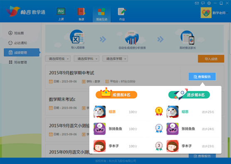The height and width of the screenshot is (164, 231).
Task: Select green name 绍恩 in progress ranking
Action: (185, 112)
